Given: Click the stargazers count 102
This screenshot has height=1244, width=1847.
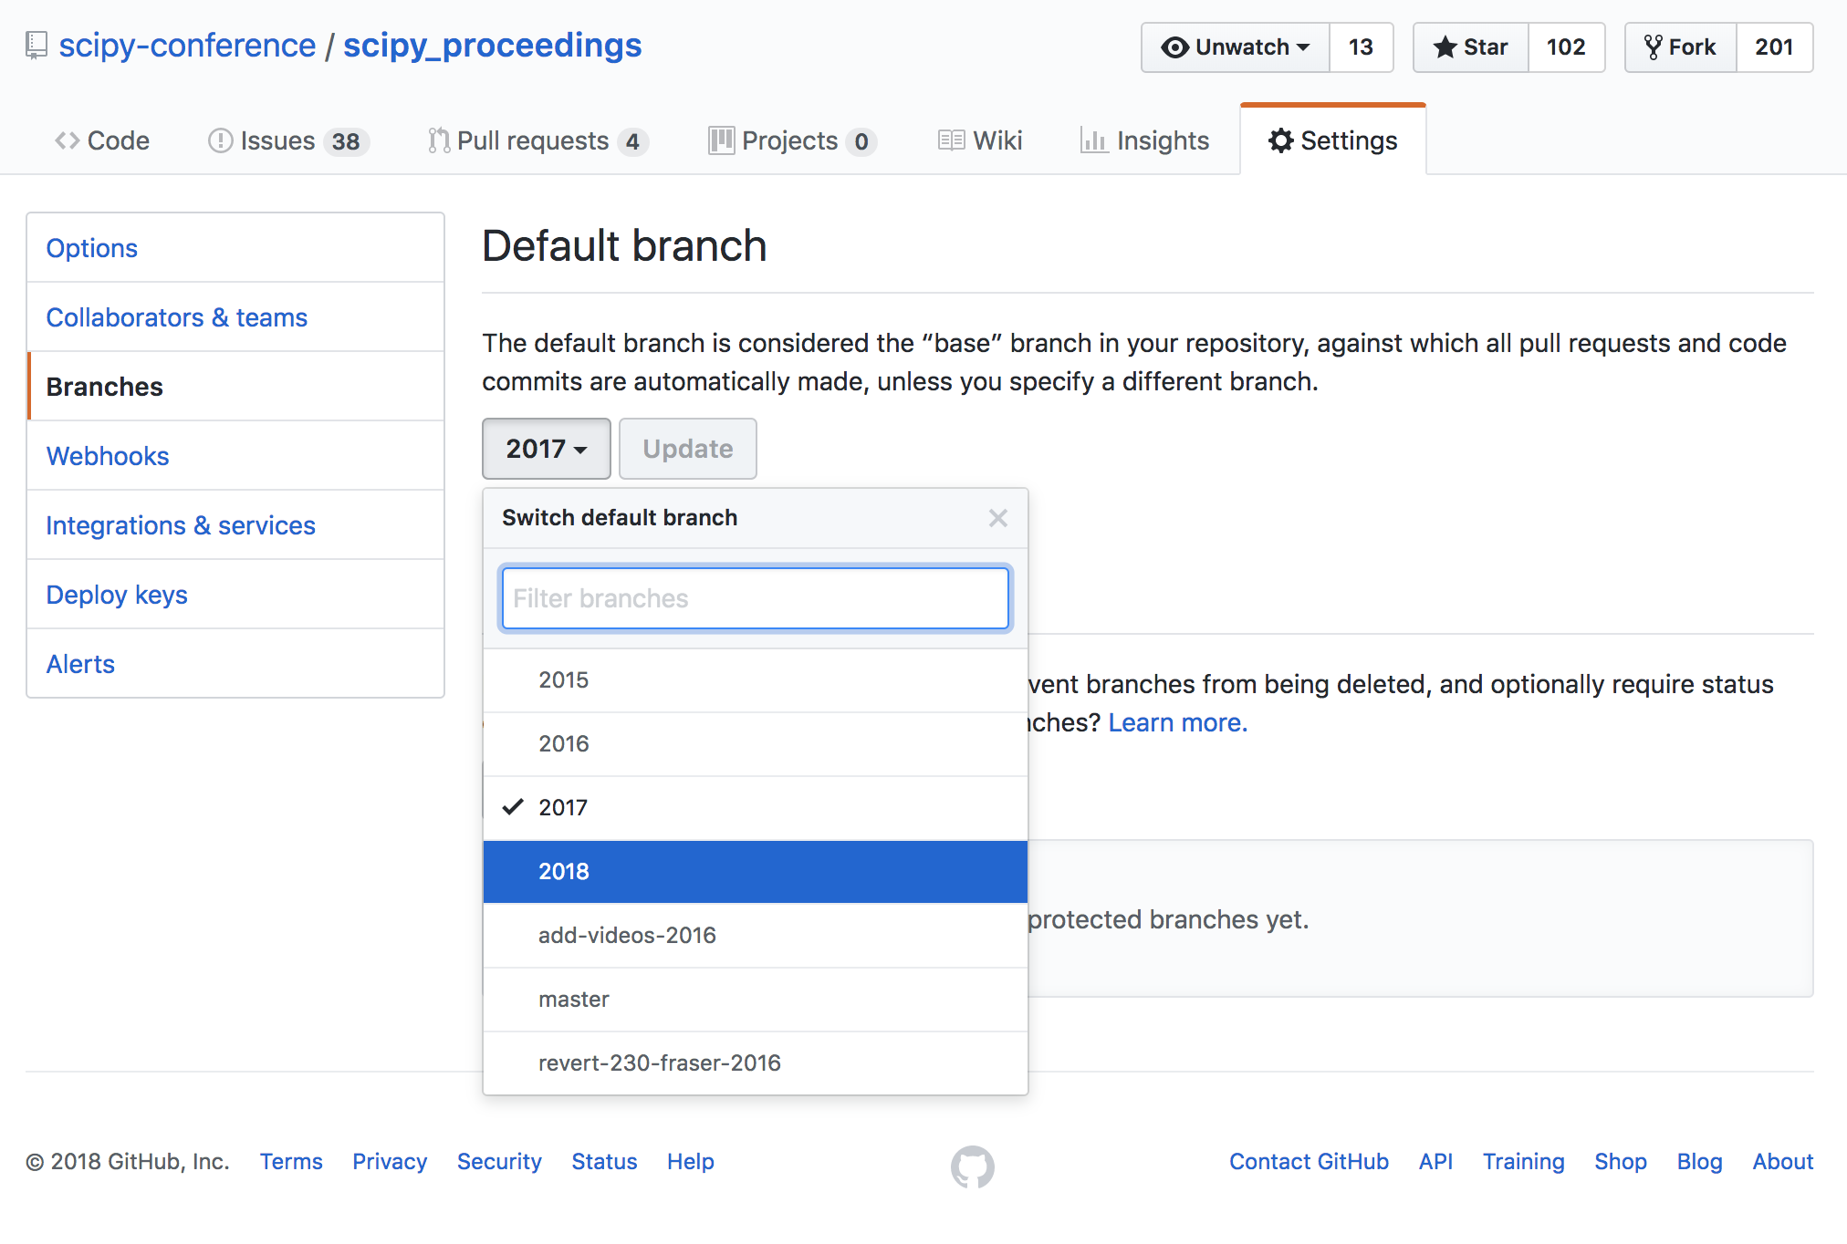Looking at the screenshot, I should (1566, 47).
